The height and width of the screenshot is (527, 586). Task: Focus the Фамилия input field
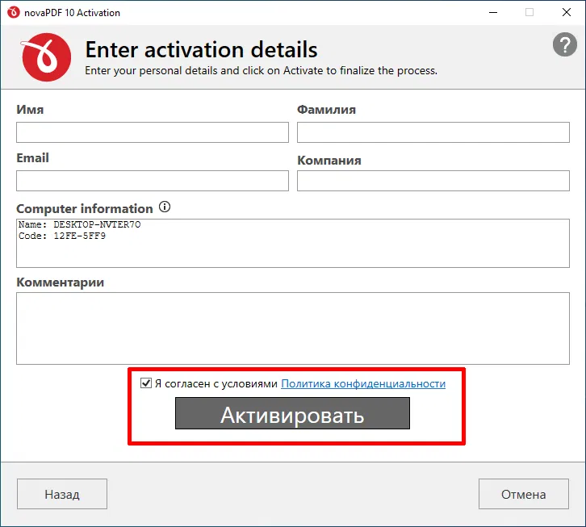click(433, 132)
